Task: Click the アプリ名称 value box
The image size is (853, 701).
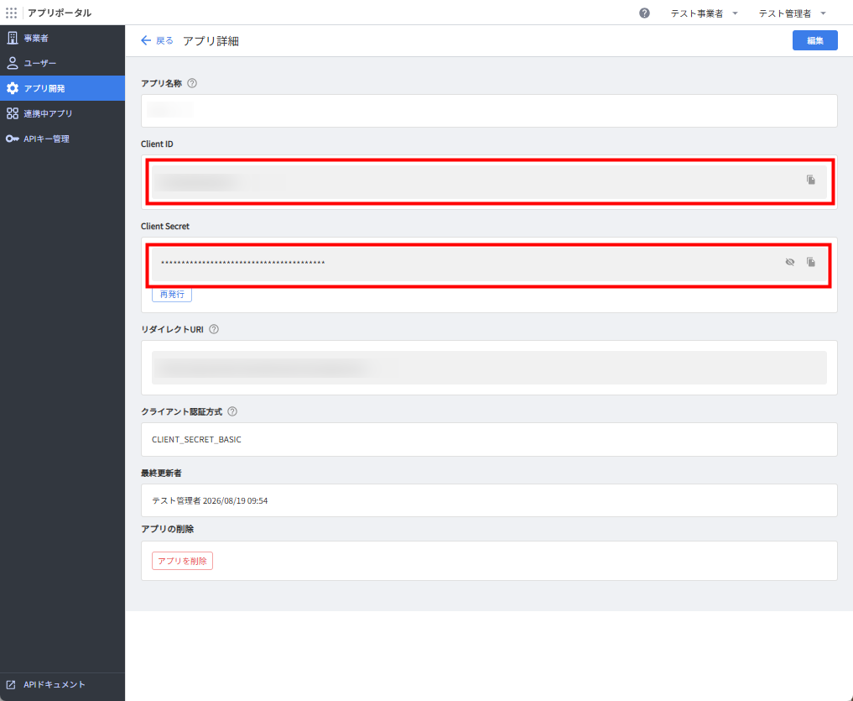Action: [x=489, y=111]
